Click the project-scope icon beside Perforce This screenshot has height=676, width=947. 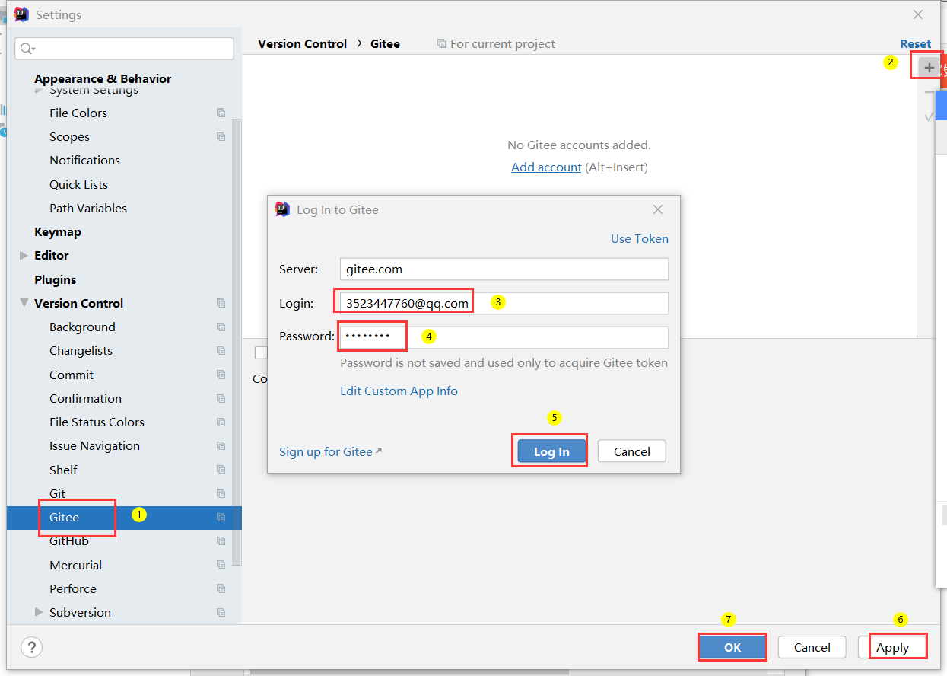click(221, 588)
